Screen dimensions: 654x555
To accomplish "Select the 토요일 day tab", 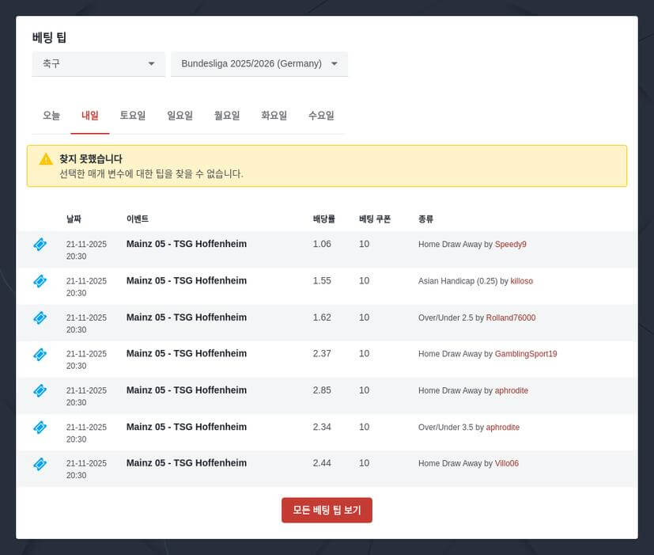I will click(133, 115).
